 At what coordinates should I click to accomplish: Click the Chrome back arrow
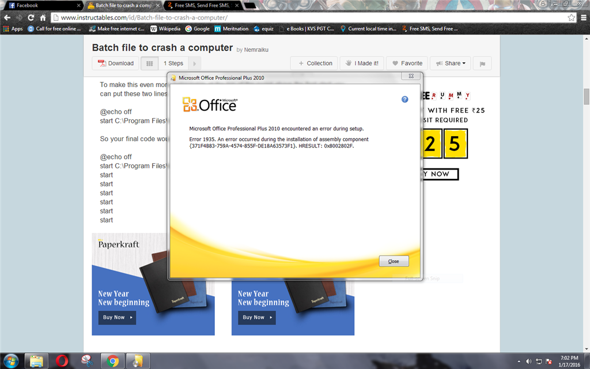7,18
